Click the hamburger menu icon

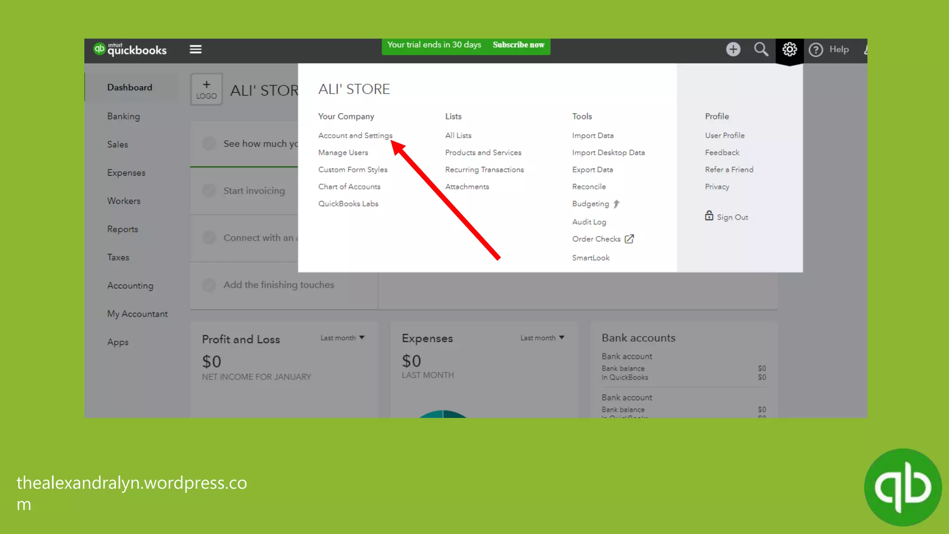tap(196, 49)
